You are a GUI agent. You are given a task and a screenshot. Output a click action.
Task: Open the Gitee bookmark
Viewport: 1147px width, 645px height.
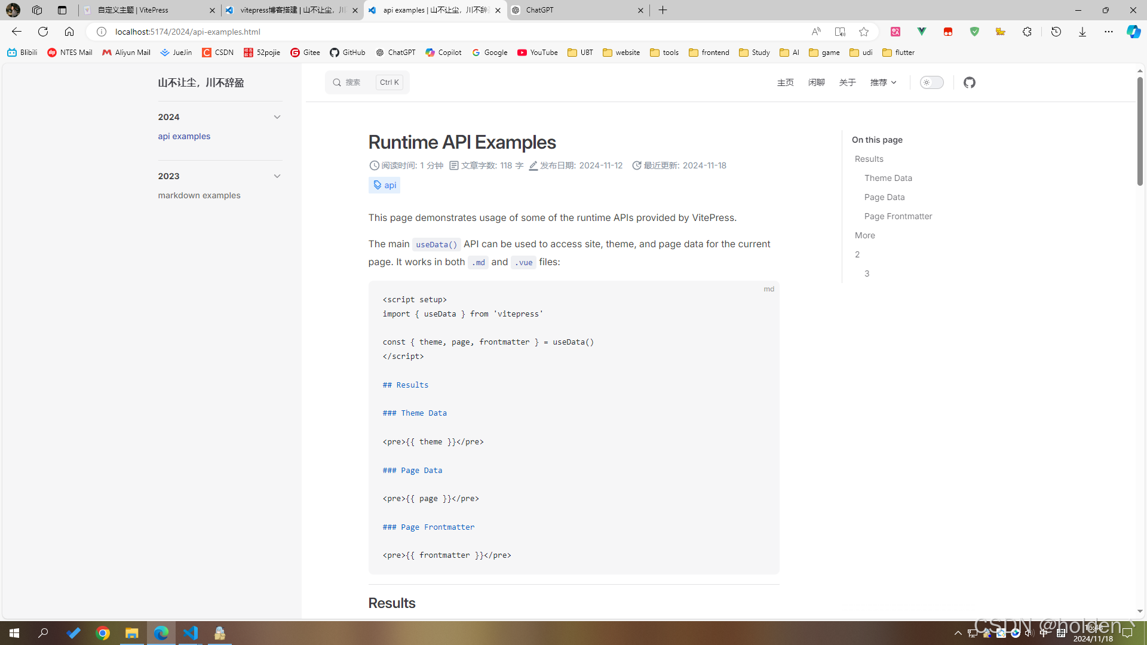pyautogui.click(x=305, y=53)
